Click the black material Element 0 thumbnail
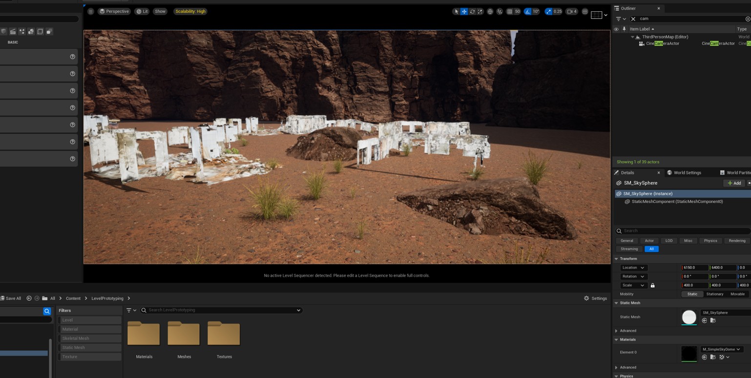The height and width of the screenshot is (378, 751). 689,354
